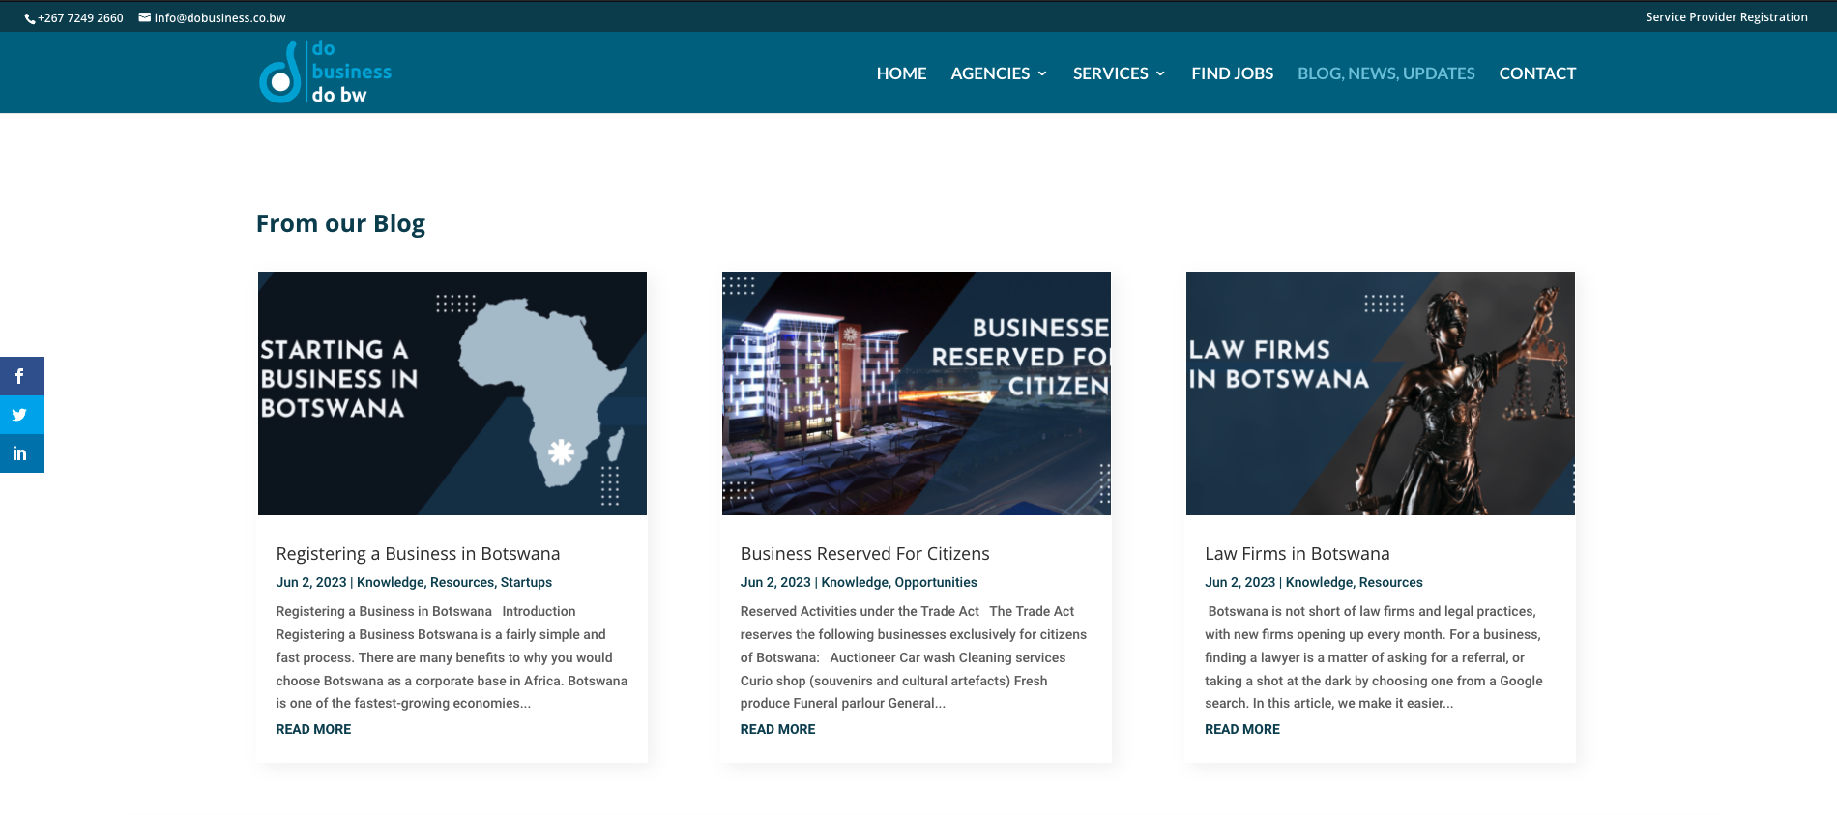
Task: Click the phone icon beside +267 7249 2660
Action: point(30,18)
